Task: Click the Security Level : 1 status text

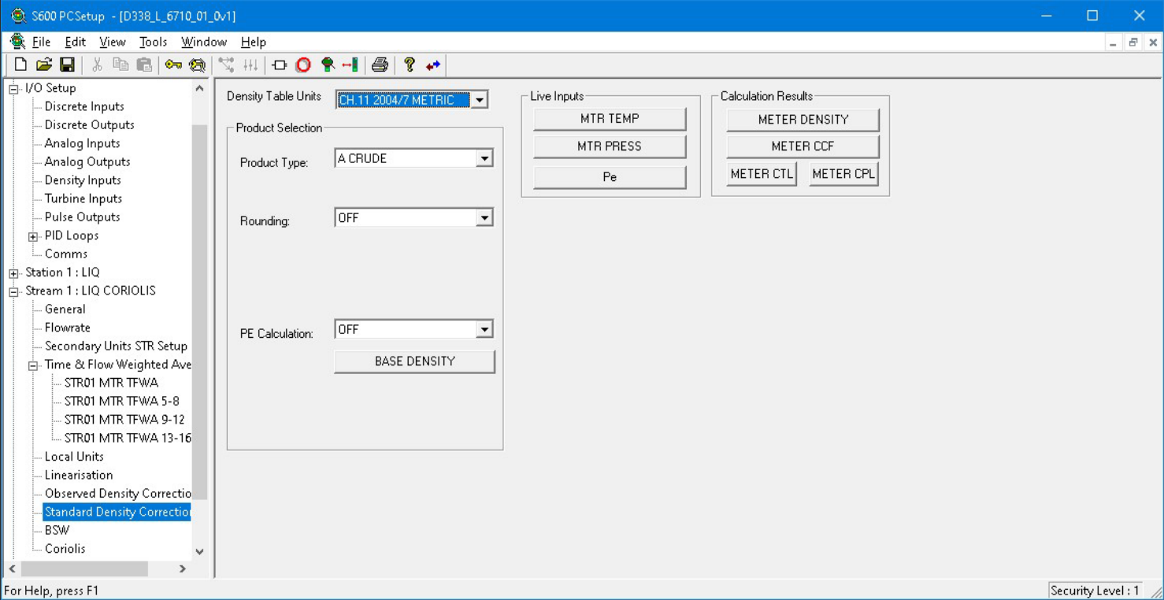Action: [x=1095, y=591]
